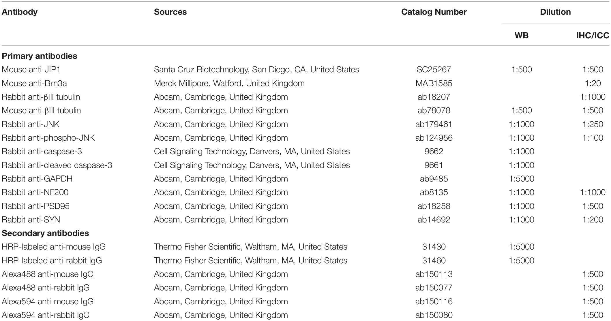Click the Antibody column header
The height and width of the screenshot is (321, 611).
(x=20, y=12)
